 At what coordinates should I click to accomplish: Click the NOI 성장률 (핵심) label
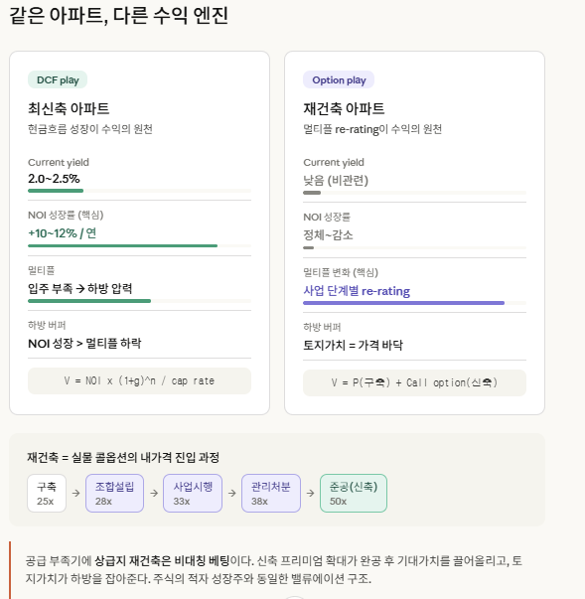(66, 216)
